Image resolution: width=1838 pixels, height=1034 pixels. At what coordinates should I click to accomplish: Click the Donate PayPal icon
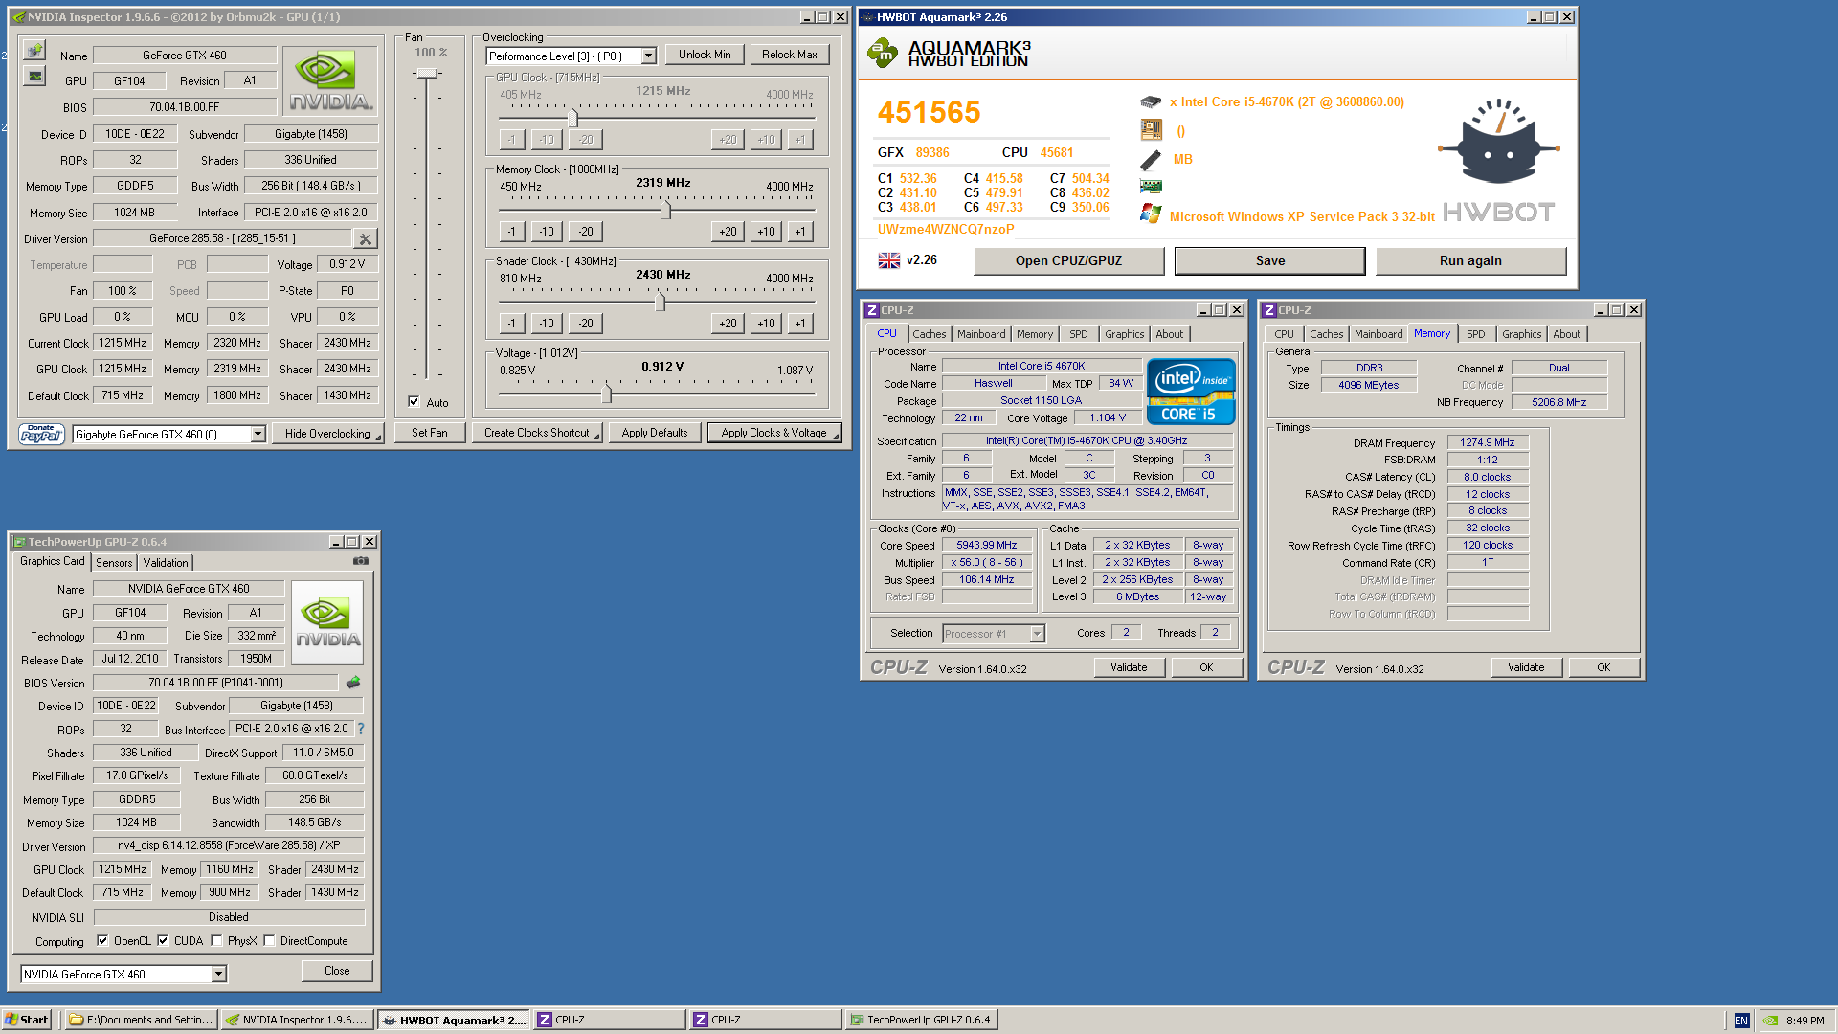(41, 434)
